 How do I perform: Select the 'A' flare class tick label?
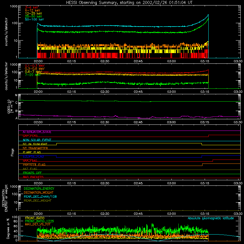(x=16, y=118)
